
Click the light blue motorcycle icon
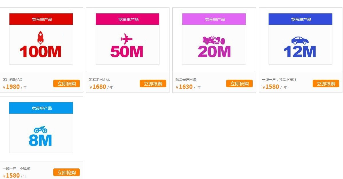coord(40,130)
